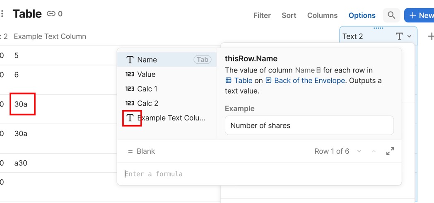Add a new column with plus icon
The height and width of the screenshot is (203, 434).
coord(430,36)
